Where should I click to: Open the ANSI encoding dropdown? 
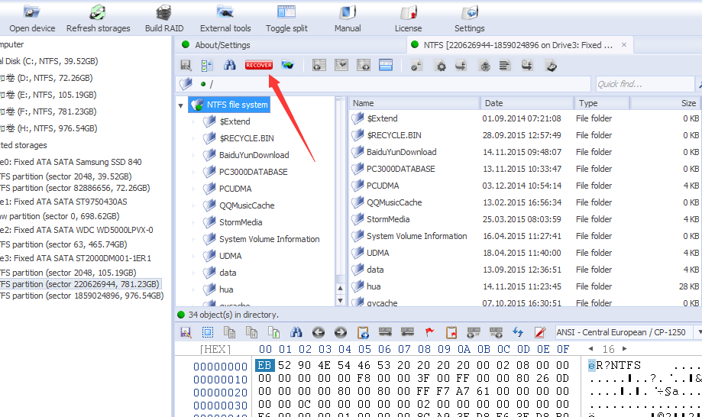coord(697,332)
